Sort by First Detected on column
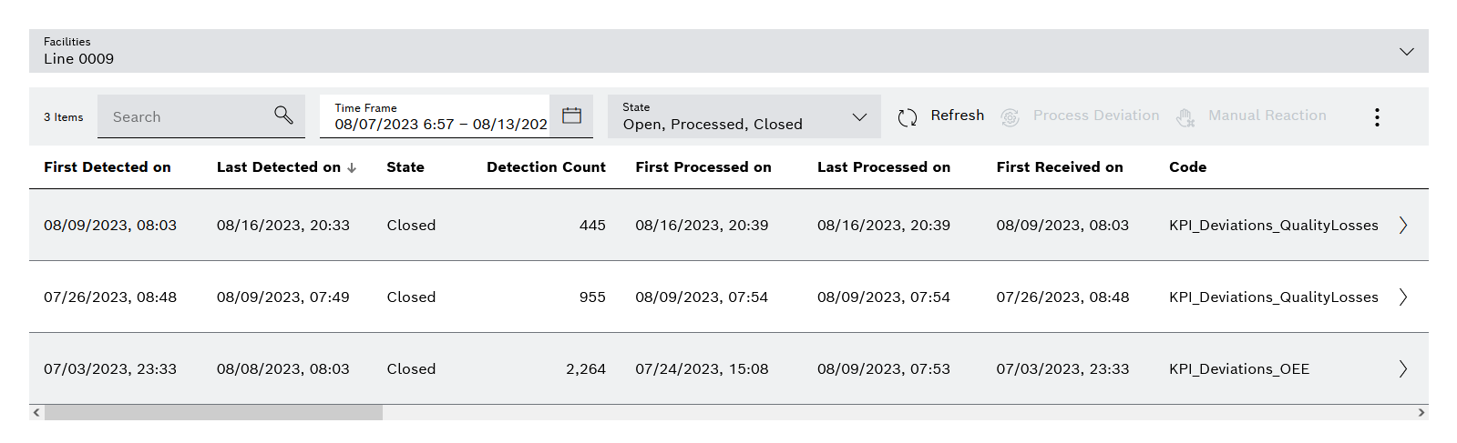This screenshot has width=1457, height=443. (x=108, y=167)
